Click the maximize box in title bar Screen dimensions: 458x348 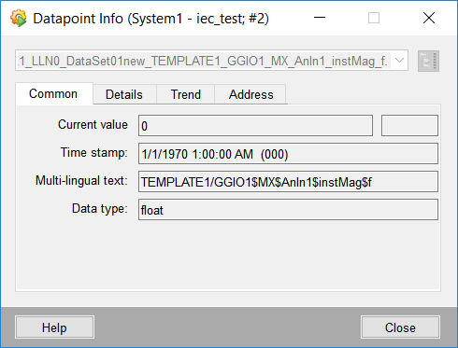tap(374, 18)
